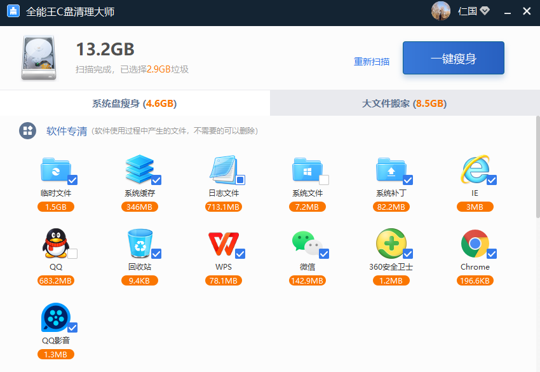Click the 日志文件 log files icon
Screen dimensions: 540x372
coord(224,169)
